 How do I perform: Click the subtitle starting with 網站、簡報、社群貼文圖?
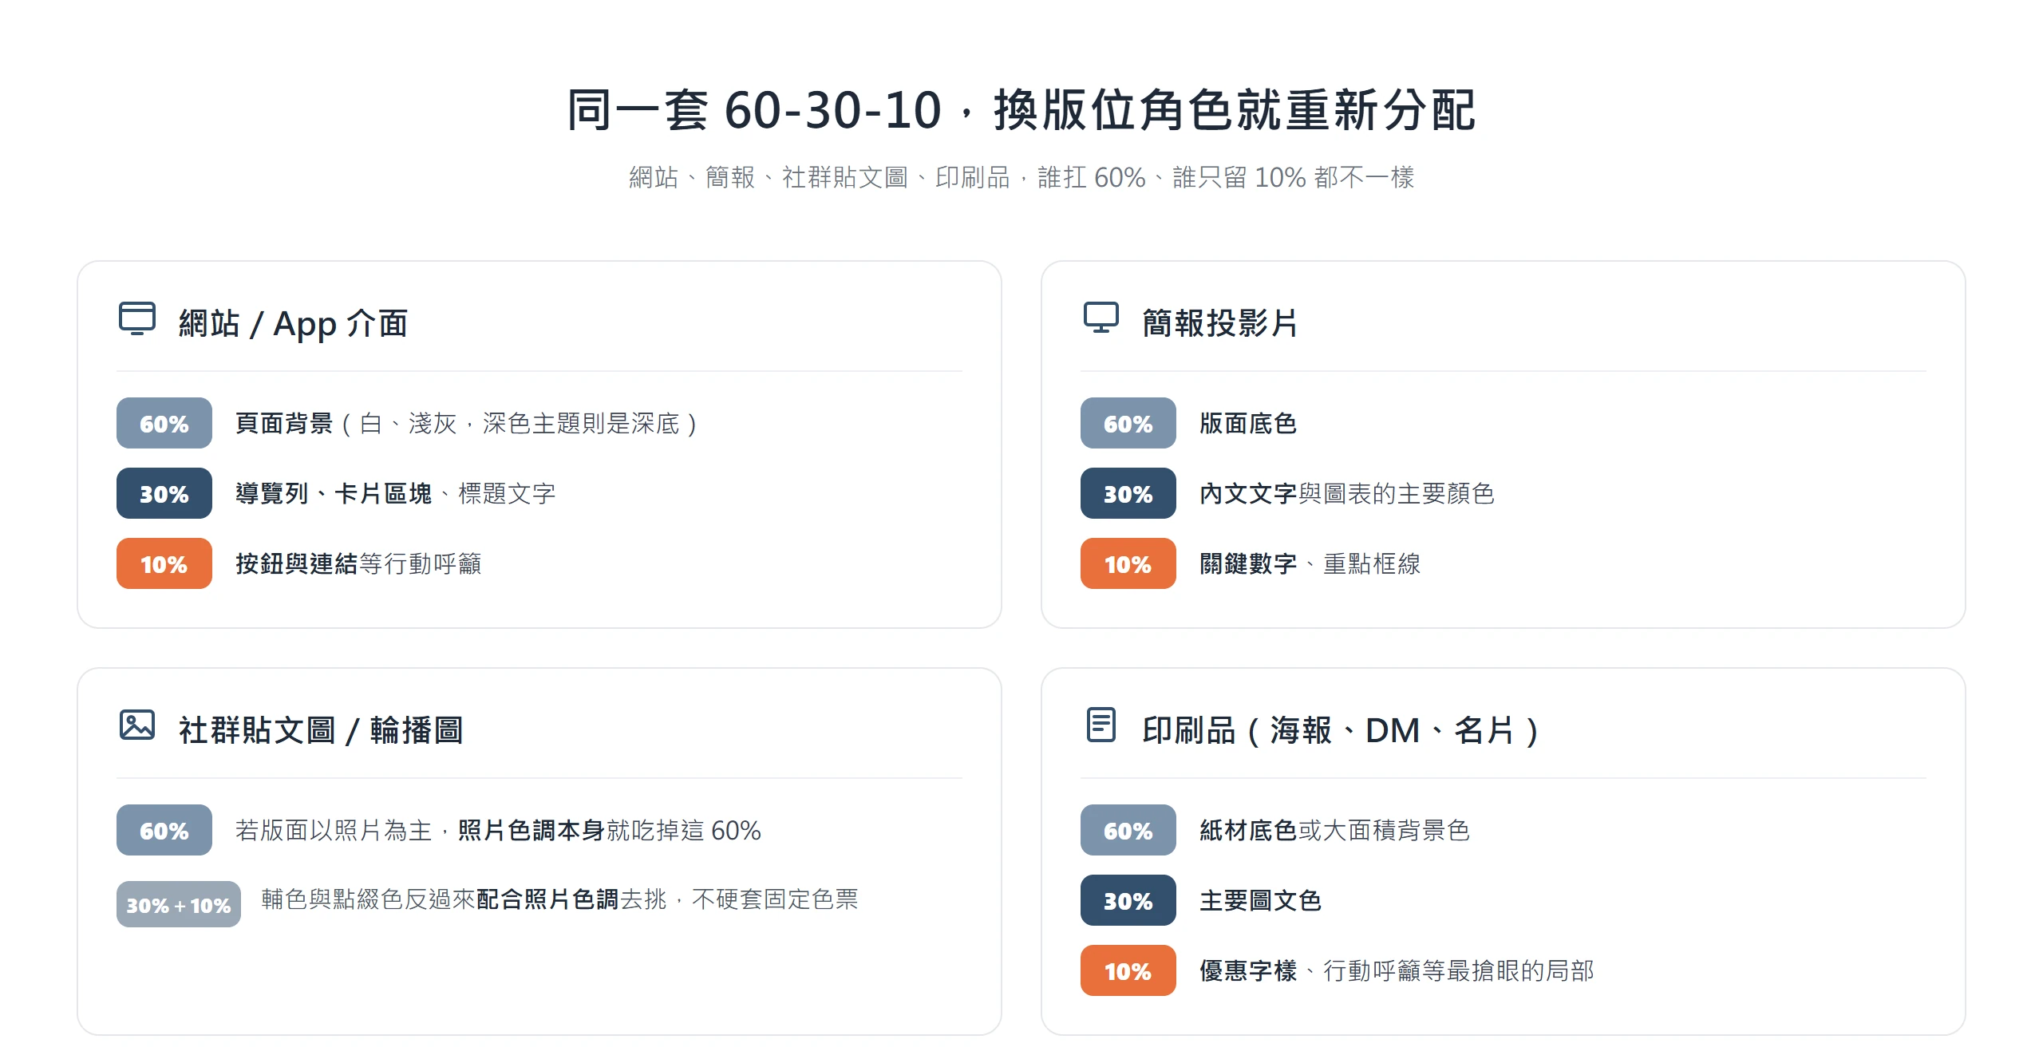pyautogui.click(x=1021, y=177)
